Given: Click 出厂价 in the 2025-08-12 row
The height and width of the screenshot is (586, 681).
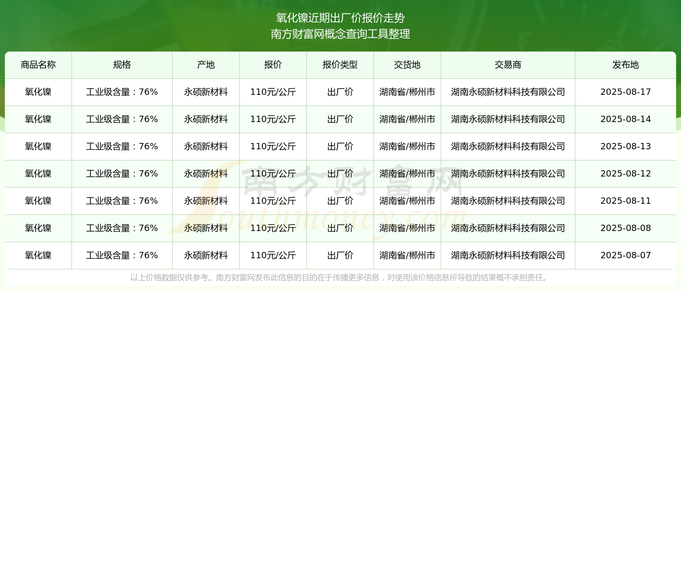Looking at the screenshot, I should click(340, 174).
